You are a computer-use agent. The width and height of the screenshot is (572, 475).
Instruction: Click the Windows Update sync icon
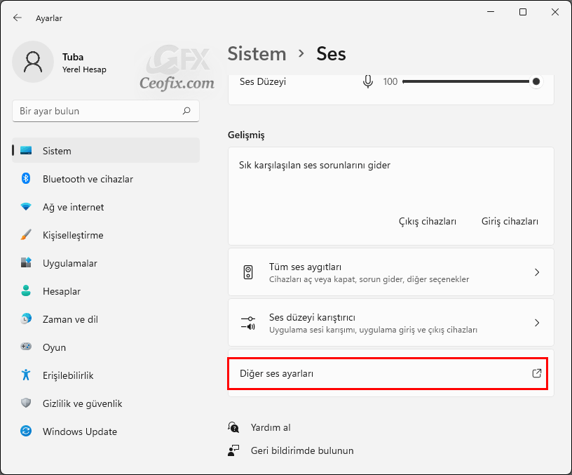tap(26, 431)
